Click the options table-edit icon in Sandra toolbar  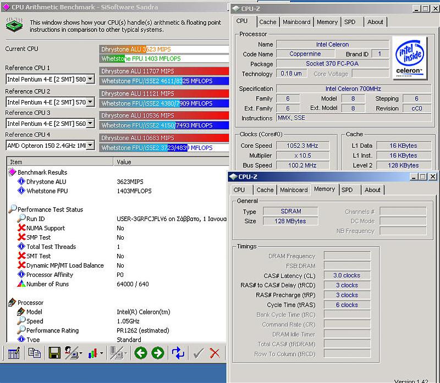click(x=14, y=353)
